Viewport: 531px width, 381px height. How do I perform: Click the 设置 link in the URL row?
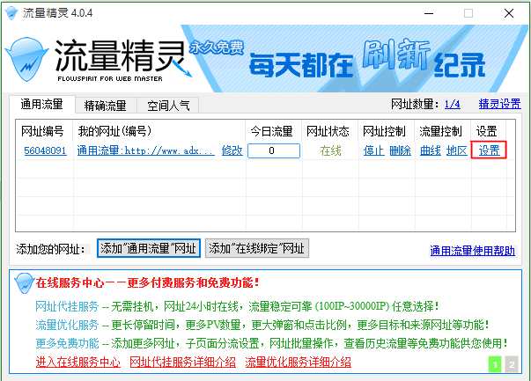point(489,150)
